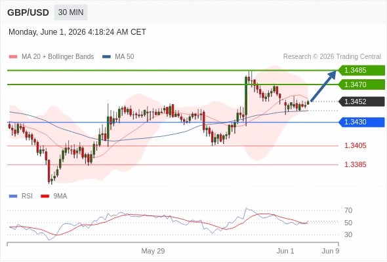Click the 1.3385 red support value
This screenshot has height=262, width=387.
(x=355, y=164)
